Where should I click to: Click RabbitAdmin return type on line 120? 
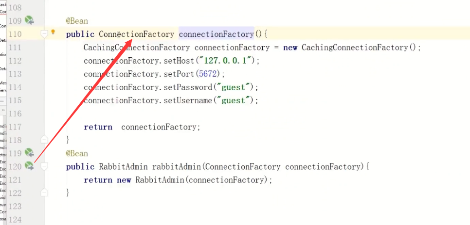123,167
